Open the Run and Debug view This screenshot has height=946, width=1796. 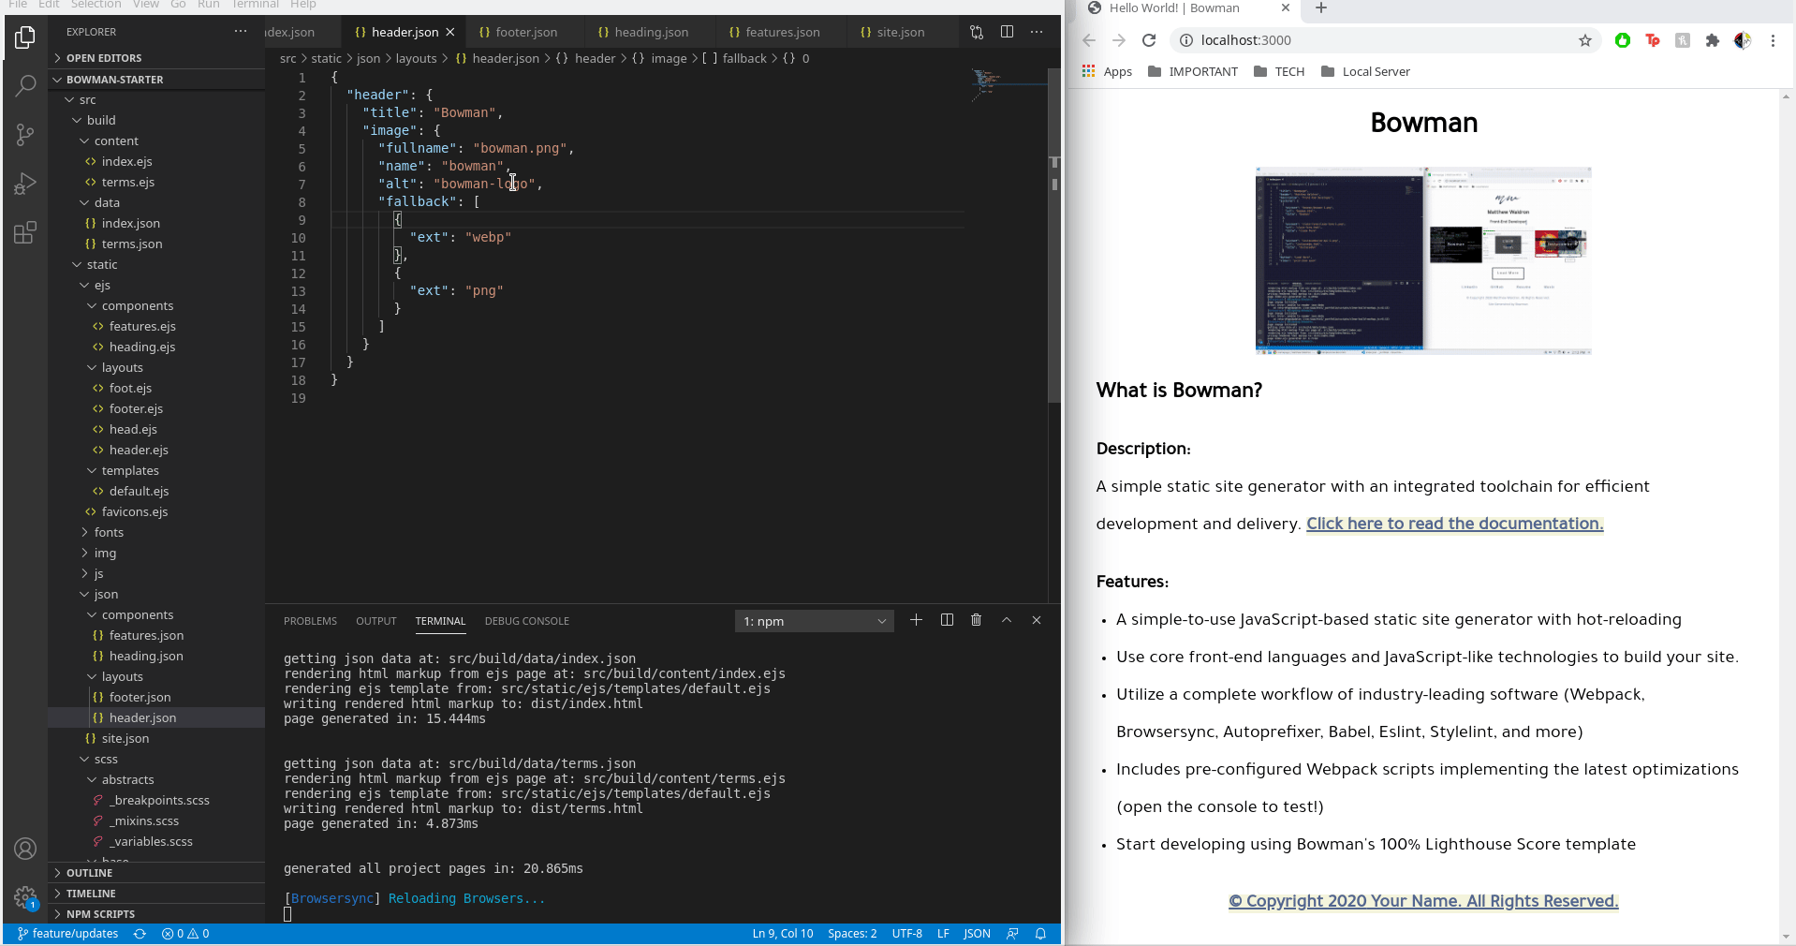pyautogui.click(x=25, y=184)
